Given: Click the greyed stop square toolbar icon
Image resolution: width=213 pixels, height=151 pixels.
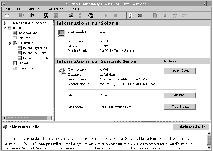Looking at the screenshot, I should pyautogui.click(x=115, y=15).
